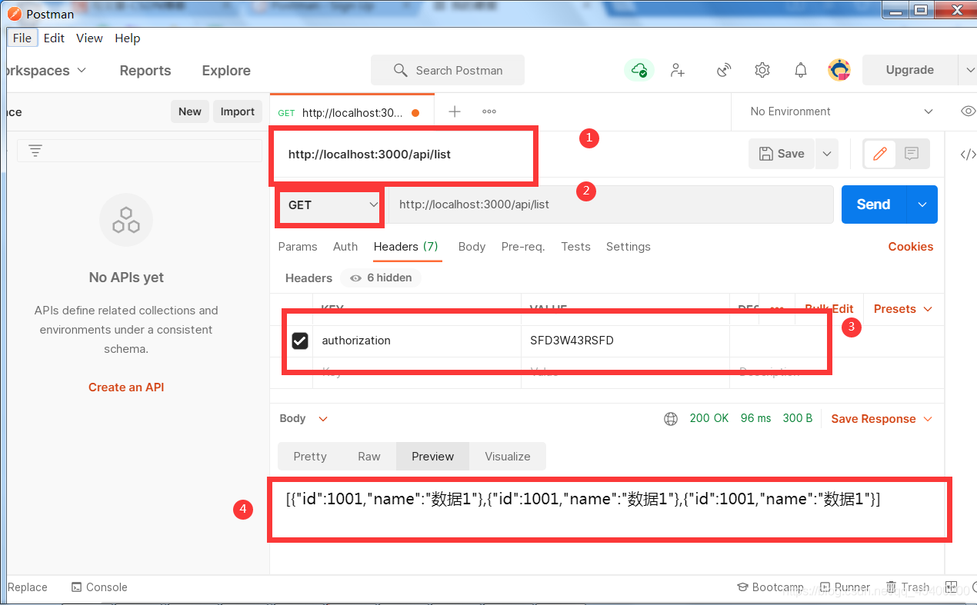Screen dimensions: 977x605
Task: Select the localhost request tab
Action: pyautogui.click(x=352, y=112)
